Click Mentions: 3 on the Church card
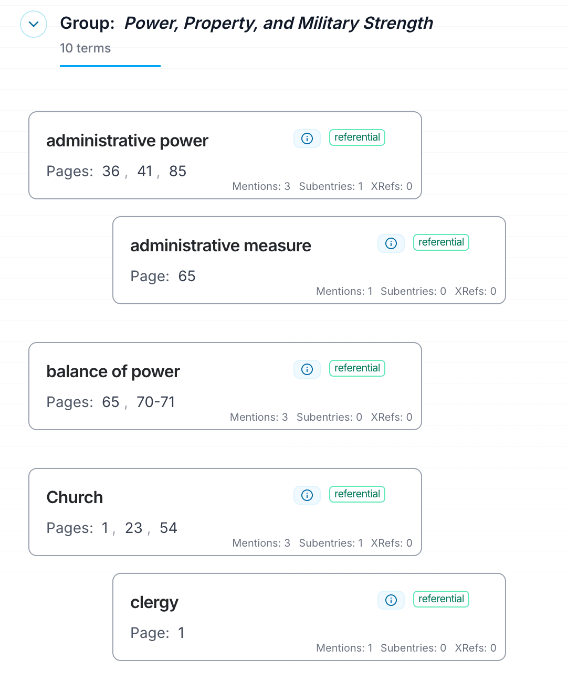 pos(261,543)
